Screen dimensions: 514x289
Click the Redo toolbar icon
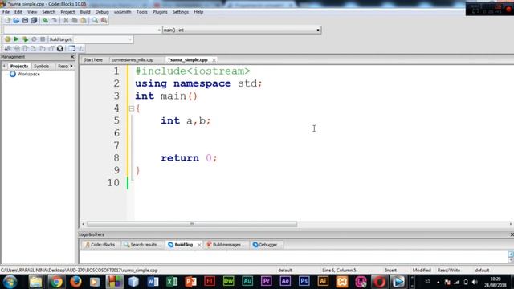pos(54,20)
